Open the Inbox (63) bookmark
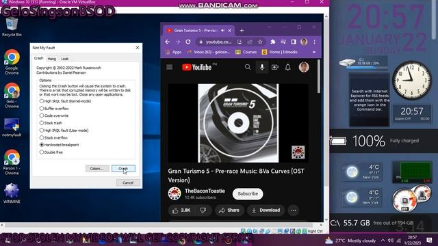Screen dimensions: 438x246 coord(208,52)
